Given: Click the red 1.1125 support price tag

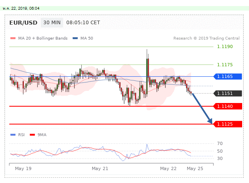Looking at the screenshot, I should (228, 124).
